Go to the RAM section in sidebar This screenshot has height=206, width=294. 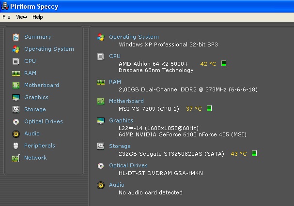pos(30,73)
